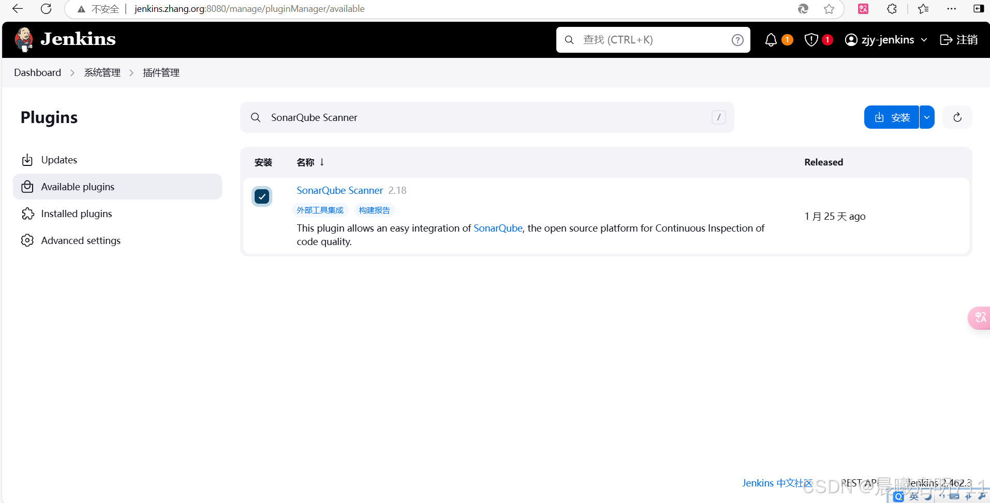Screen dimensions: 990x503
Task: Sort plugins by 名称 column
Action: coord(311,162)
